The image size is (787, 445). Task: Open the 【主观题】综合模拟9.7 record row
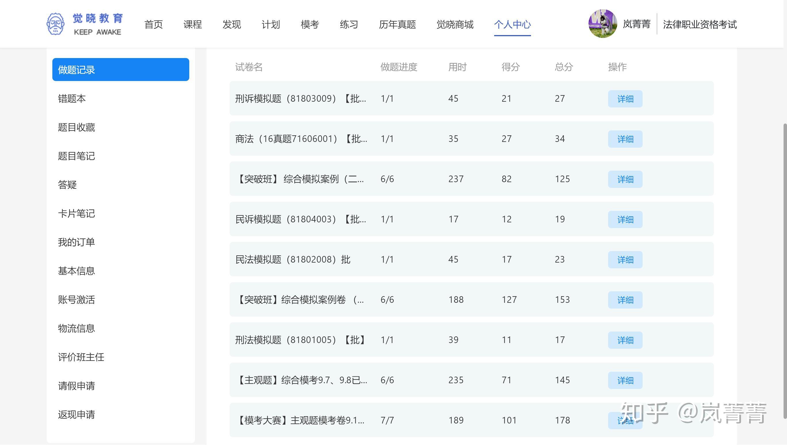[x=301, y=380]
